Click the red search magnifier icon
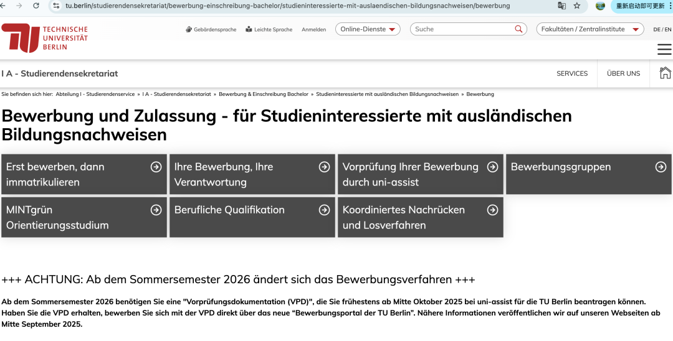The image size is (673, 341). coord(519,29)
